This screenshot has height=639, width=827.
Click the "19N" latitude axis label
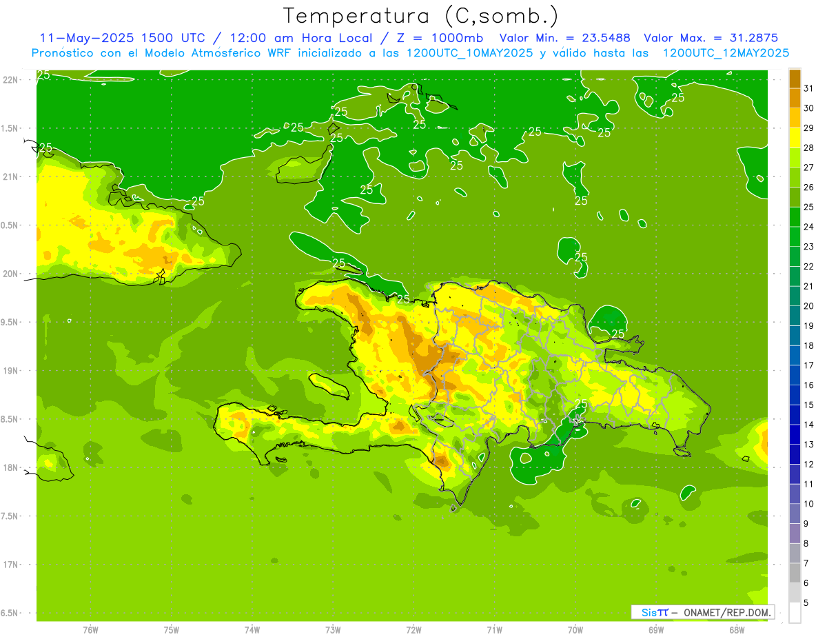click(x=10, y=371)
